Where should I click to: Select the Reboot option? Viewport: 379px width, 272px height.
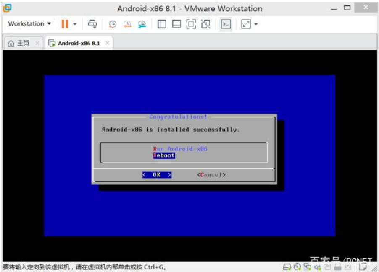[x=164, y=155]
